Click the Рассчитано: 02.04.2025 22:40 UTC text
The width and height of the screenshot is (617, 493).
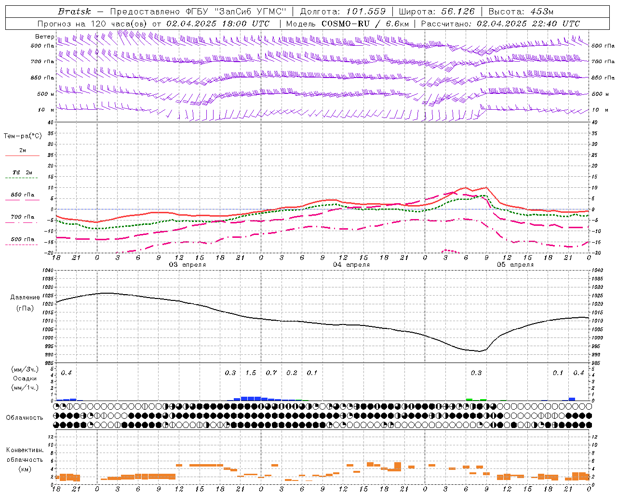click(500, 24)
